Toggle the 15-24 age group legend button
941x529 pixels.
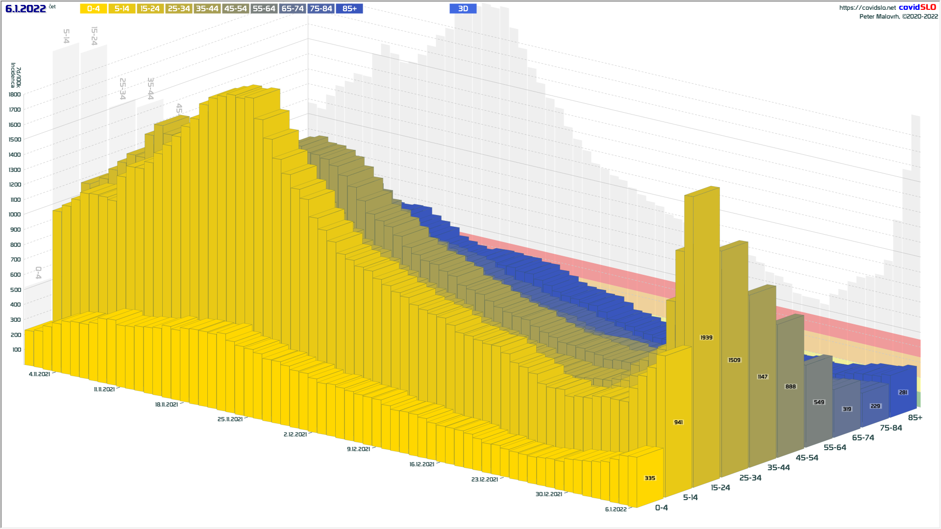150,9
